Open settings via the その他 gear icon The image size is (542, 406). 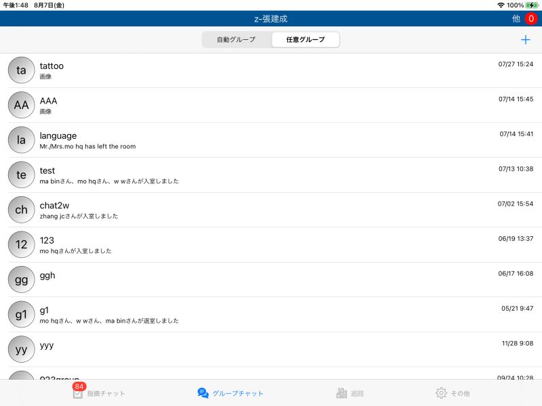pos(440,392)
